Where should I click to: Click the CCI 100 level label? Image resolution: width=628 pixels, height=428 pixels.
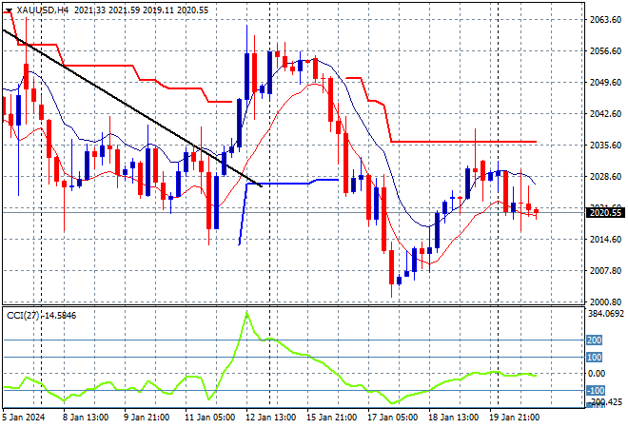tap(595, 357)
